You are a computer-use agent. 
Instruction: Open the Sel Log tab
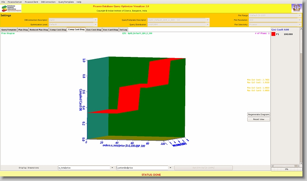(123, 29)
